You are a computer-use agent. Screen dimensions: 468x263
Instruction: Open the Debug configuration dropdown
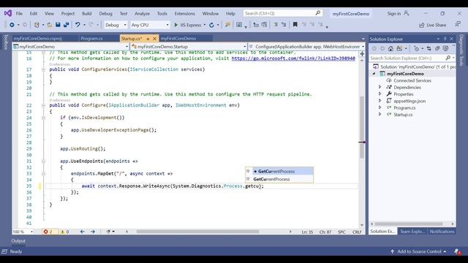(125, 25)
